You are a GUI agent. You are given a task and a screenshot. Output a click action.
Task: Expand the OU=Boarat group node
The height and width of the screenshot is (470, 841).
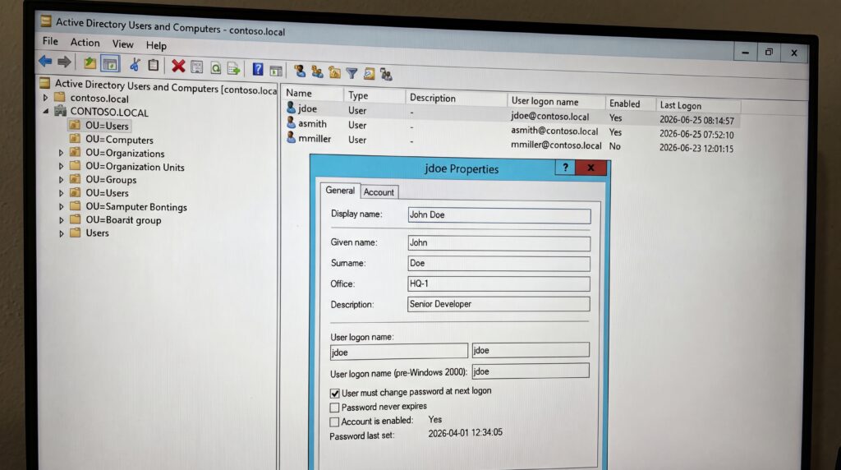pos(61,220)
